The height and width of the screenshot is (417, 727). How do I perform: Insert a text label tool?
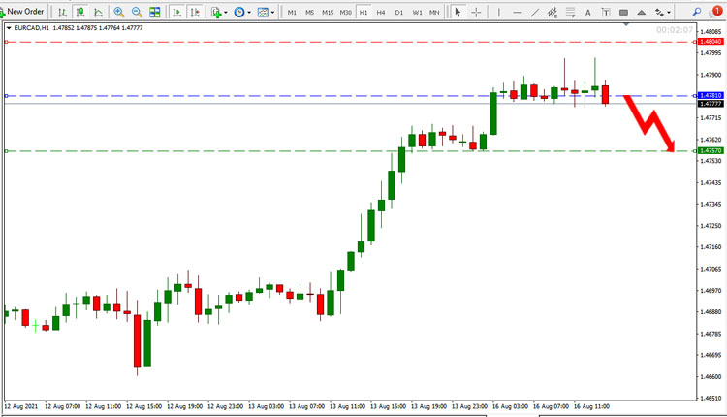[606, 13]
